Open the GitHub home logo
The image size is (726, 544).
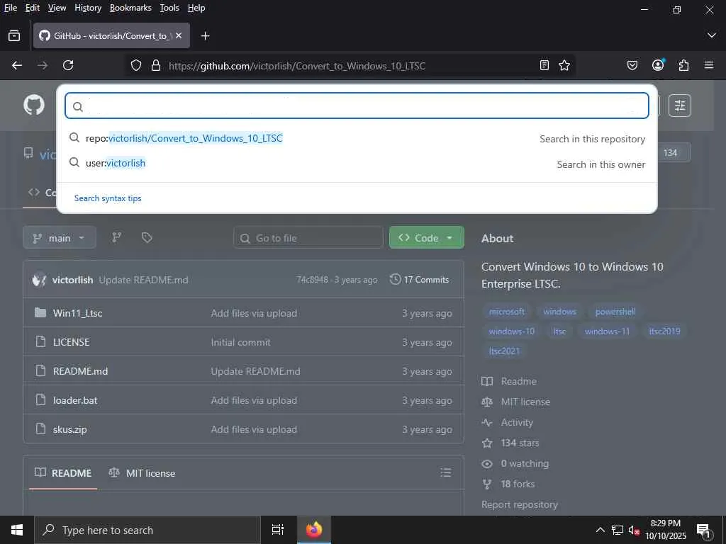pyautogui.click(x=34, y=106)
